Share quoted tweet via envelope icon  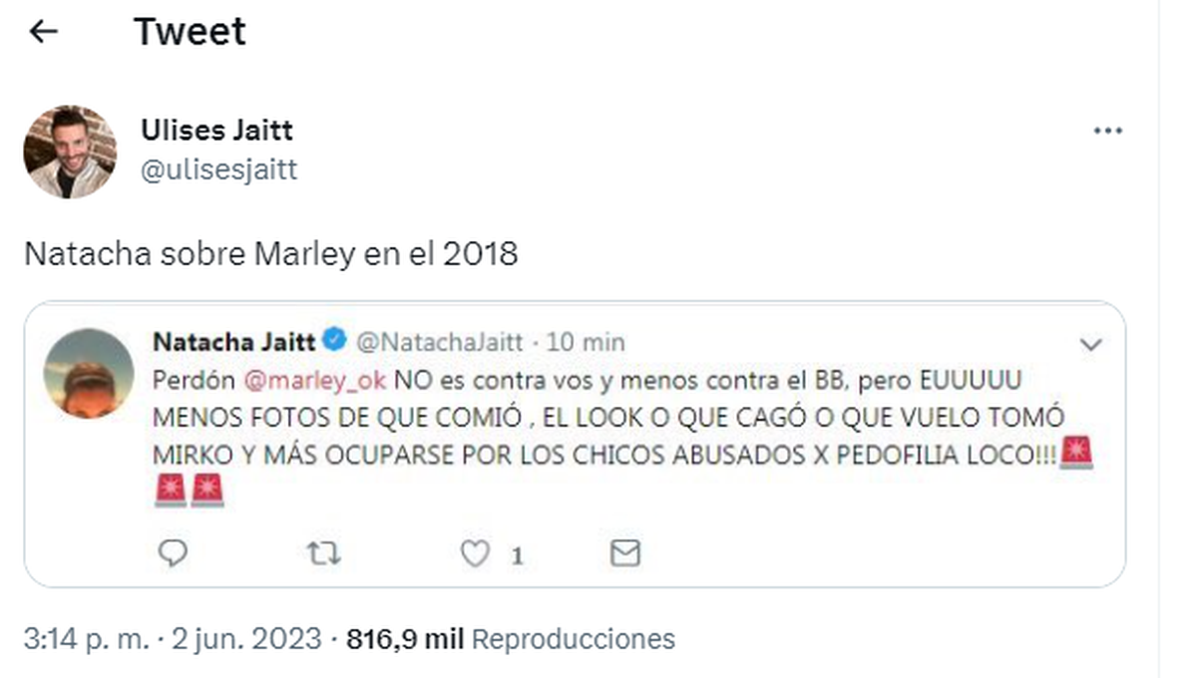pos(624,552)
